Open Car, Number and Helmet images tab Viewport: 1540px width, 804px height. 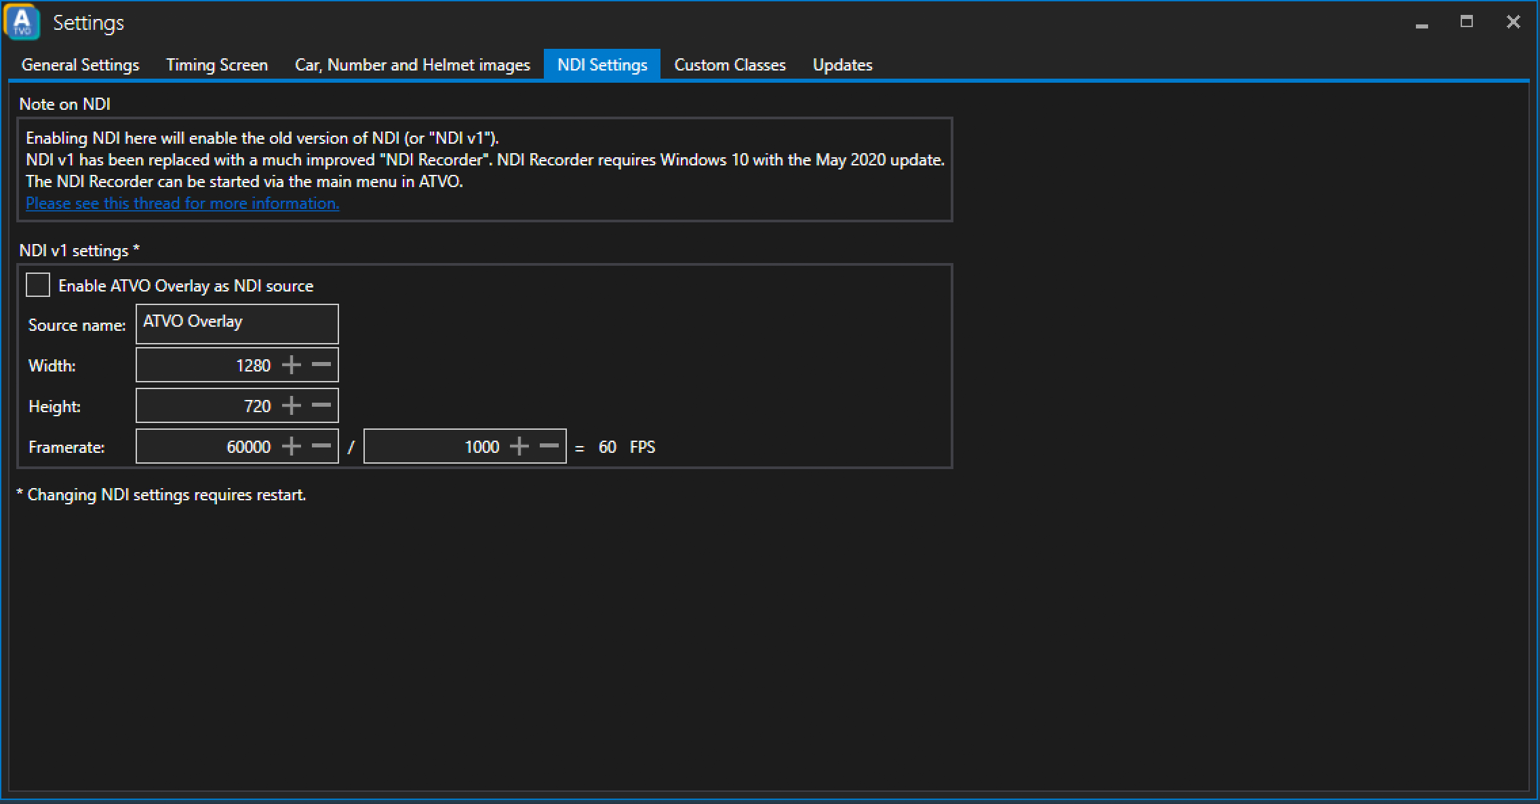tap(412, 65)
